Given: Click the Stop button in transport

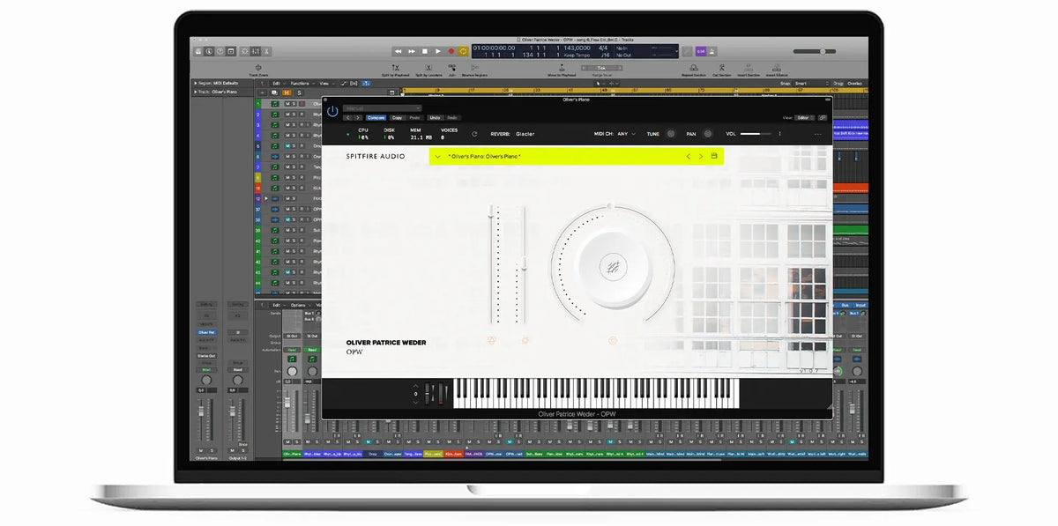Looking at the screenshot, I should [424, 52].
